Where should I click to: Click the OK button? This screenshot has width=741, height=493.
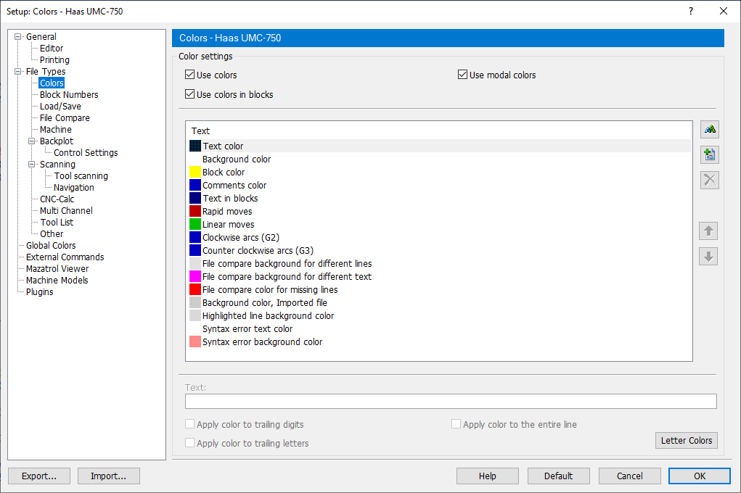700,476
